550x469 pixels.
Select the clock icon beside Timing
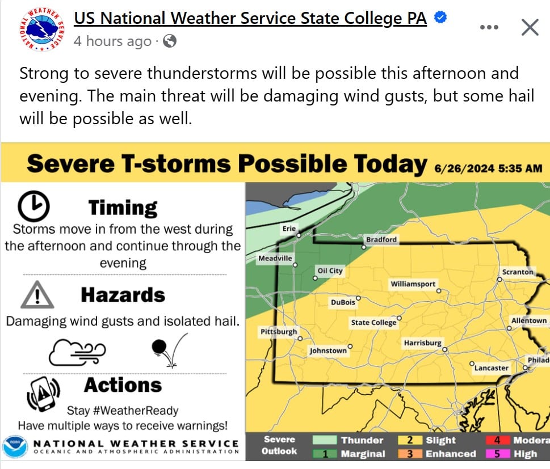point(33,205)
